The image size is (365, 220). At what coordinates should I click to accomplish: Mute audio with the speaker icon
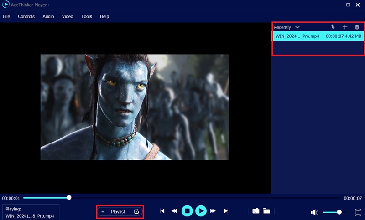point(314,212)
